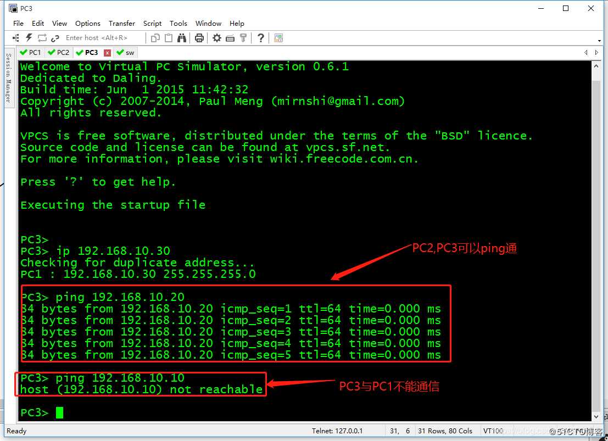
Task: Open the File menu
Action: click(x=18, y=23)
